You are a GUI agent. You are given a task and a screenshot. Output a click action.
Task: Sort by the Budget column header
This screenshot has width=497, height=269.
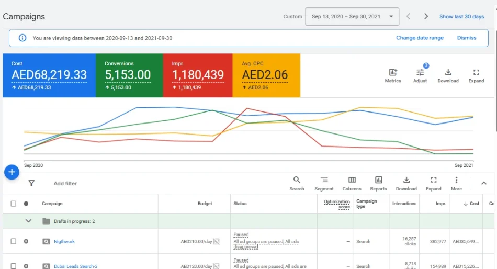[205, 204]
